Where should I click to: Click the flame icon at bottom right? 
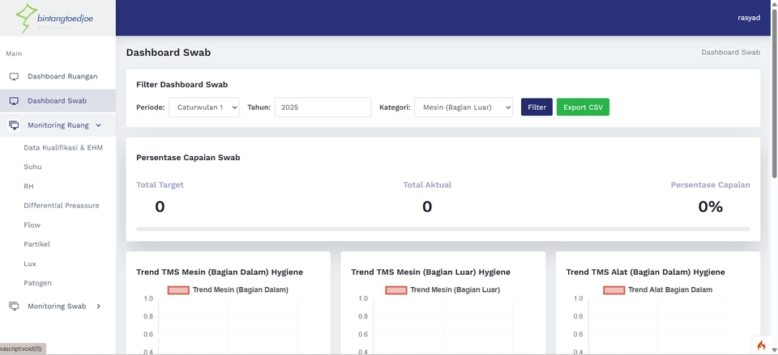(761, 345)
